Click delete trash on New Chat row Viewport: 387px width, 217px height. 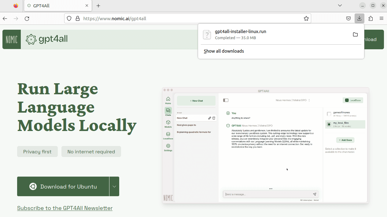pyautogui.click(x=214, y=118)
